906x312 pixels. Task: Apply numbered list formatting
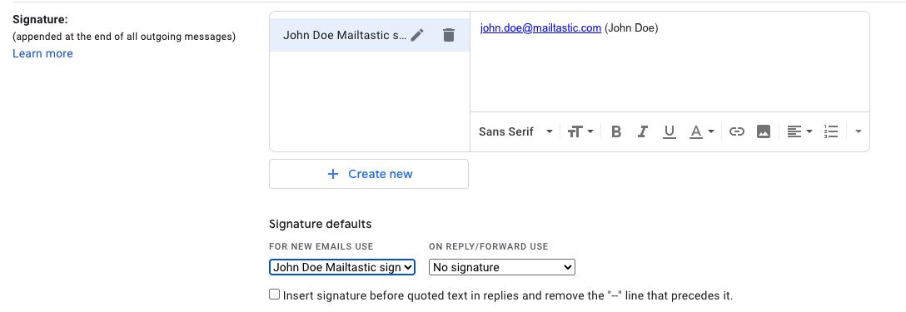tap(831, 131)
